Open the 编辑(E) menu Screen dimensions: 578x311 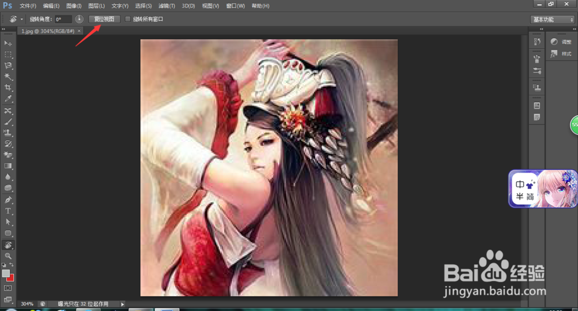coord(51,6)
